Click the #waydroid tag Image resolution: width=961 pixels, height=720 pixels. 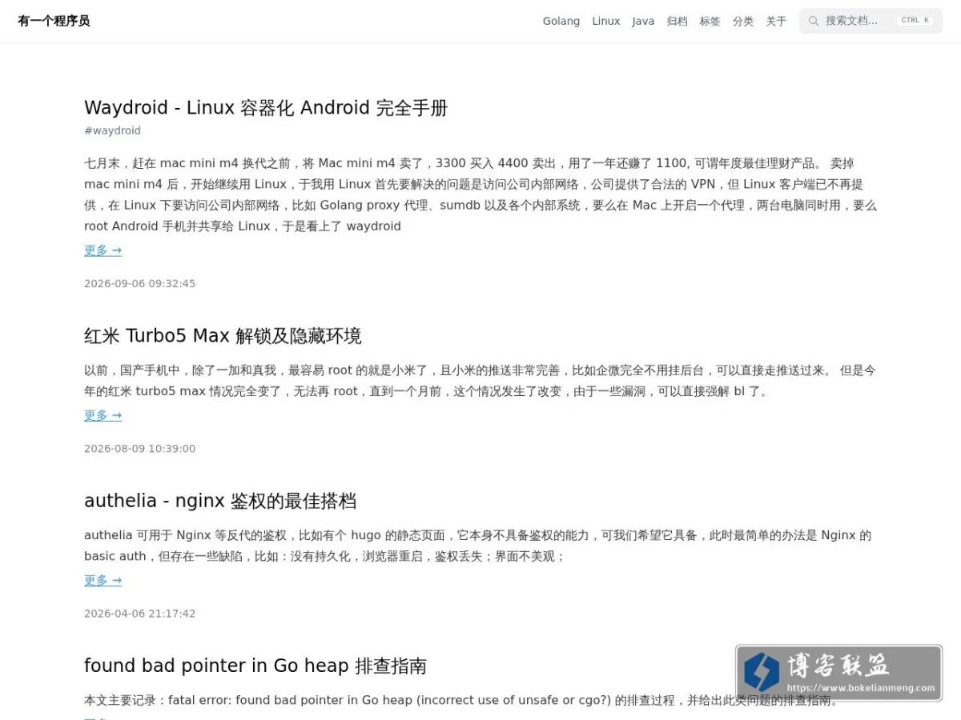click(x=112, y=130)
